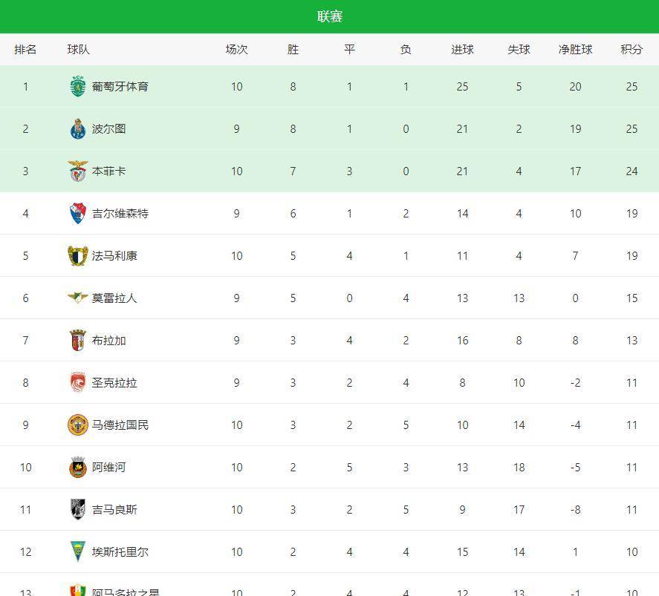Click the Benfica (本菲卡) eagle crest
This screenshot has height=596, width=659.
pyautogui.click(x=78, y=171)
